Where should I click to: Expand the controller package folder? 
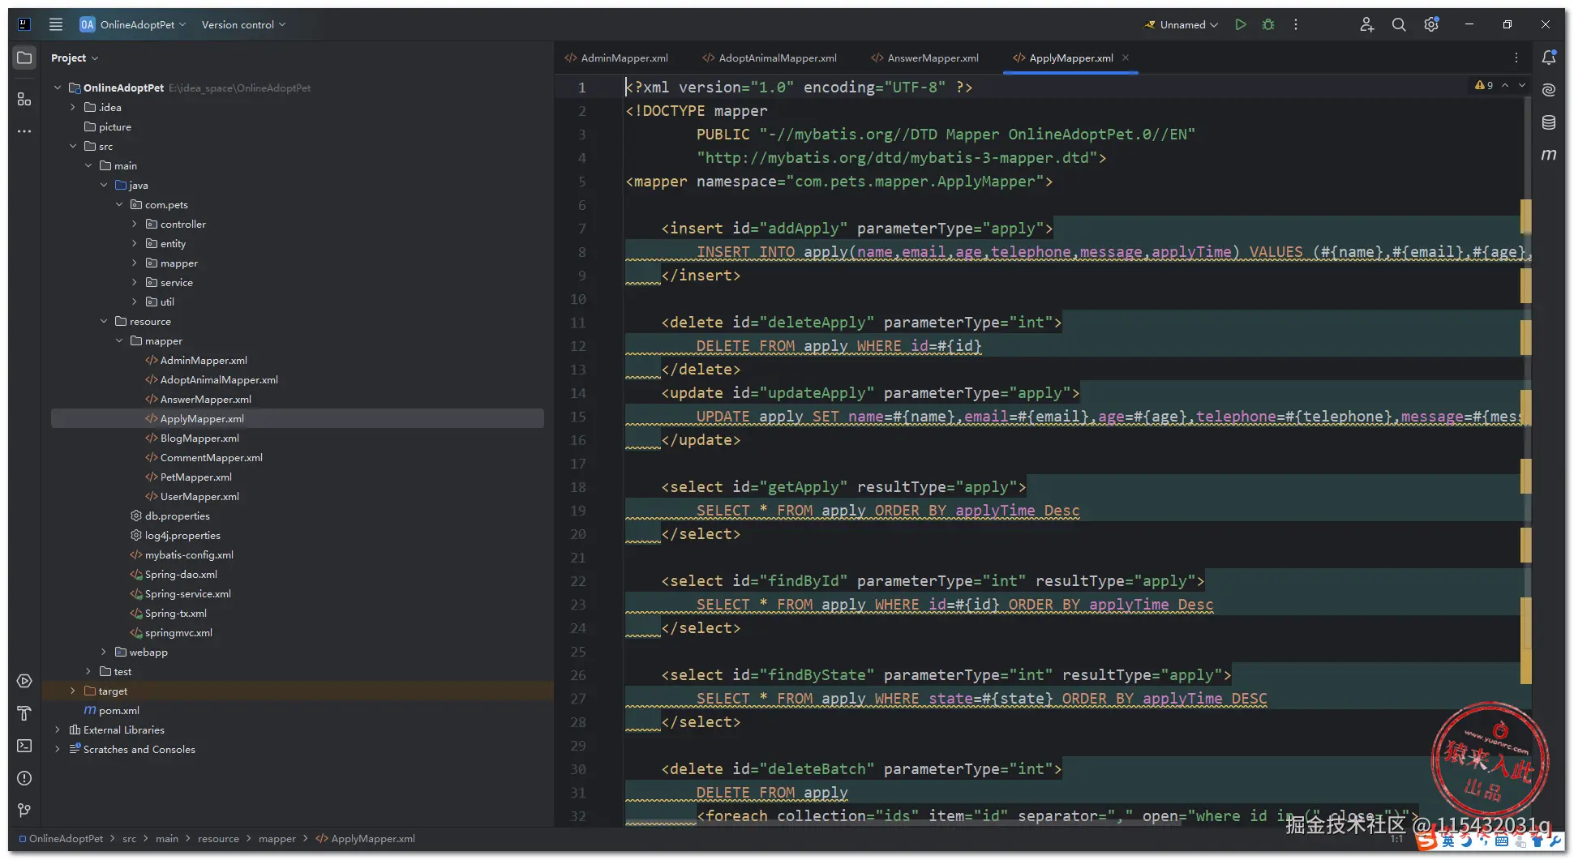click(135, 225)
